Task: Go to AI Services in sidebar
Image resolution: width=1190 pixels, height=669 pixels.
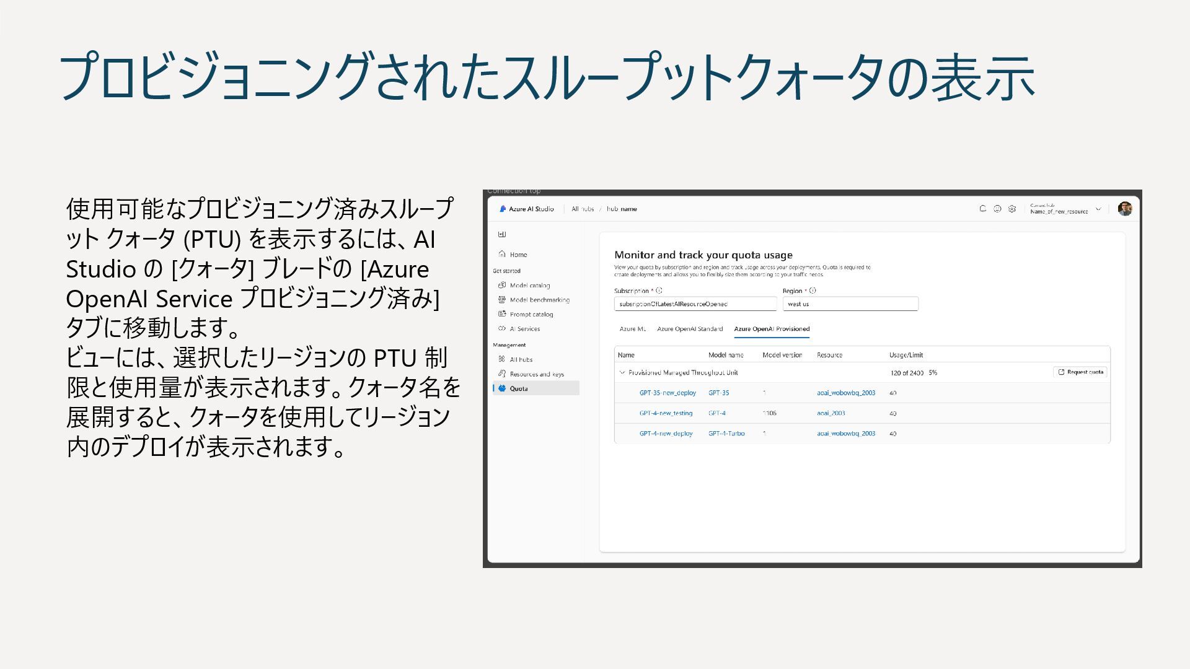Action: click(524, 329)
